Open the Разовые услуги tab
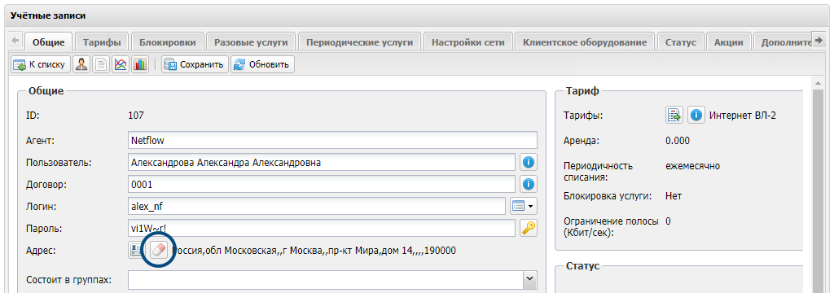834x293 pixels. [251, 42]
